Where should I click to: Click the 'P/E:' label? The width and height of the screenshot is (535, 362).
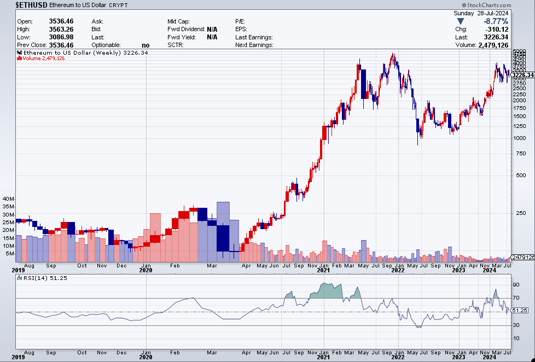pos(240,21)
